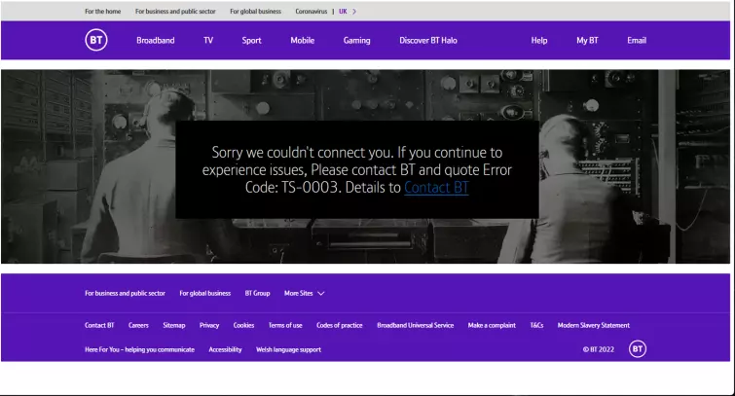This screenshot has width=735, height=396.
Task: Expand the More Sites dropdown
Action: [x=304, y=294]
